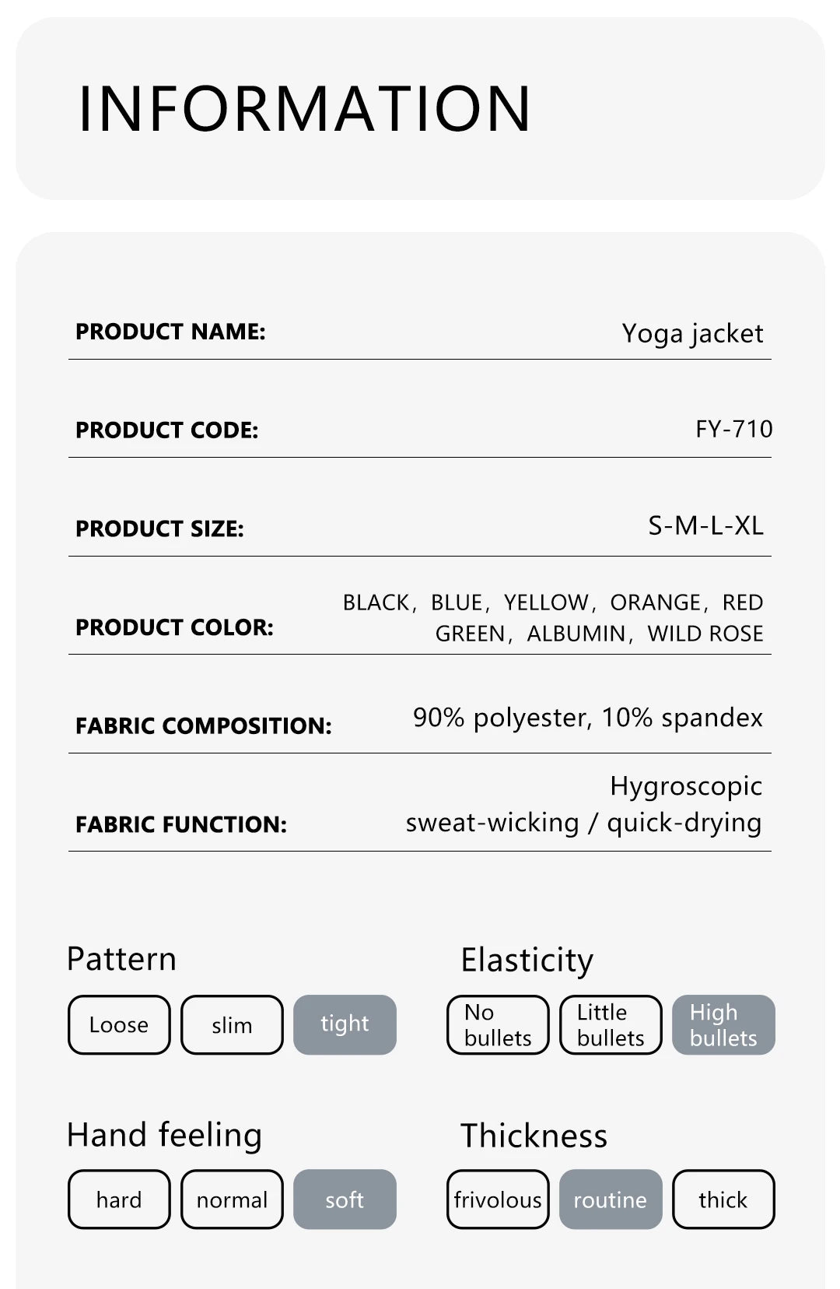Click the INFORMATION heading
840x1289 pixels.
pos(304,108)
